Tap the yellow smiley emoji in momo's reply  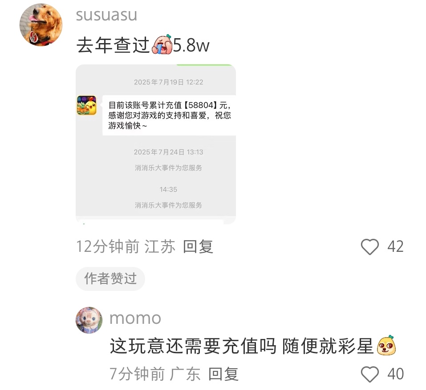click(386, 345)
